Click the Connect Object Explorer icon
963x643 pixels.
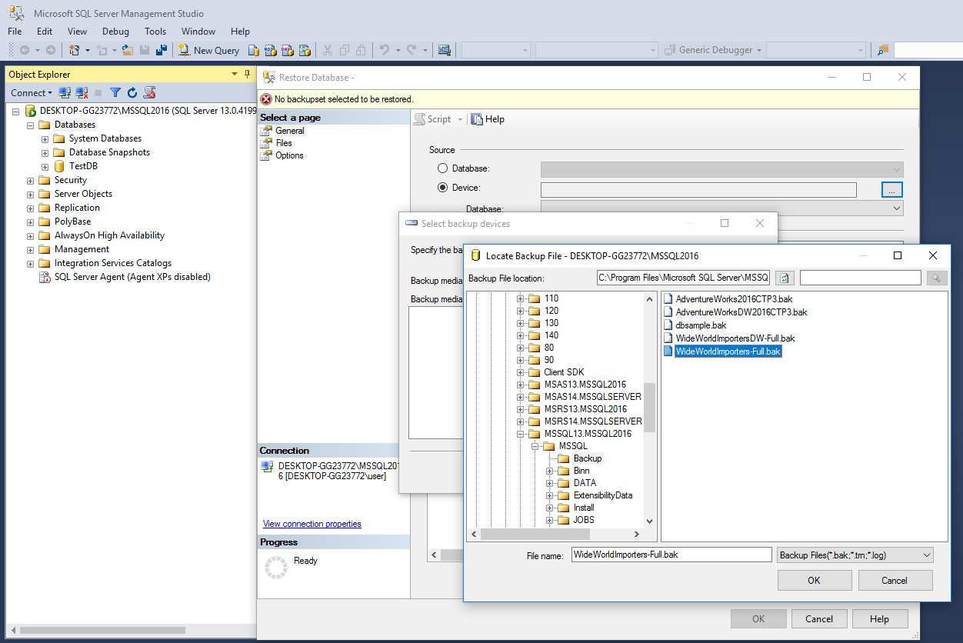tap(65, 92)
